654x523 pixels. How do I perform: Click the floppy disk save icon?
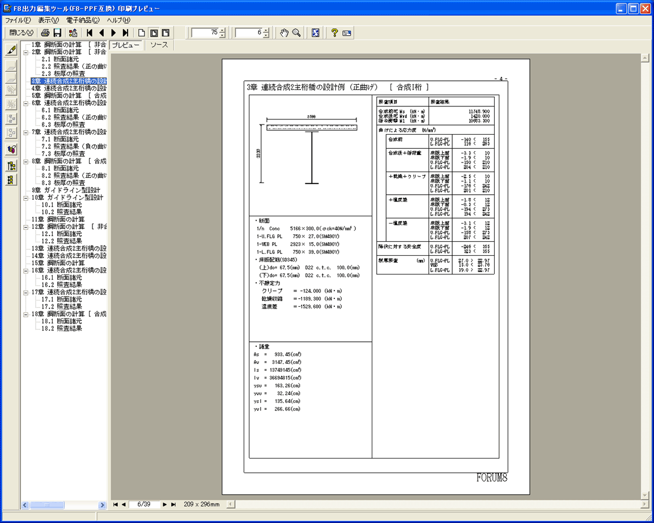tap(57, 33)
